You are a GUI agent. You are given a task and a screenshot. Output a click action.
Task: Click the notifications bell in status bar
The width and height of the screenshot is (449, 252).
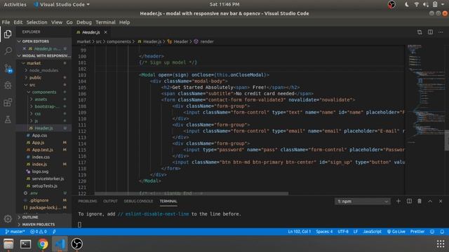pos(442,232)
